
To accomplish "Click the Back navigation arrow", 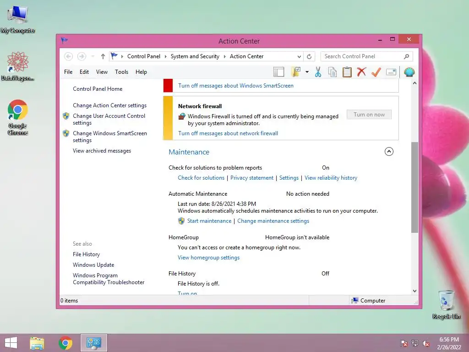I will [69, 56].
